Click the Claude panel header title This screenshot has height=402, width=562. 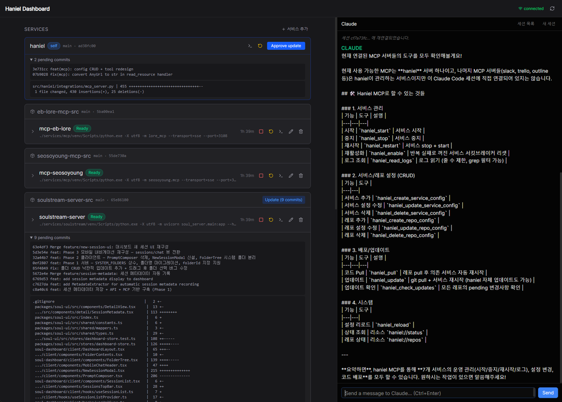point(349,23)
